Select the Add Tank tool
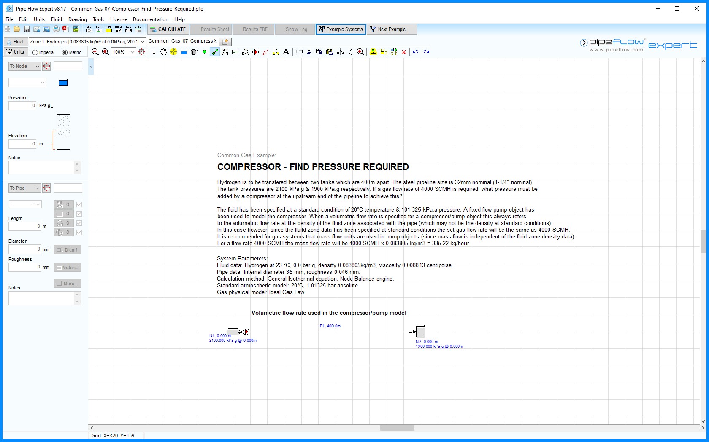 point(184,52)
